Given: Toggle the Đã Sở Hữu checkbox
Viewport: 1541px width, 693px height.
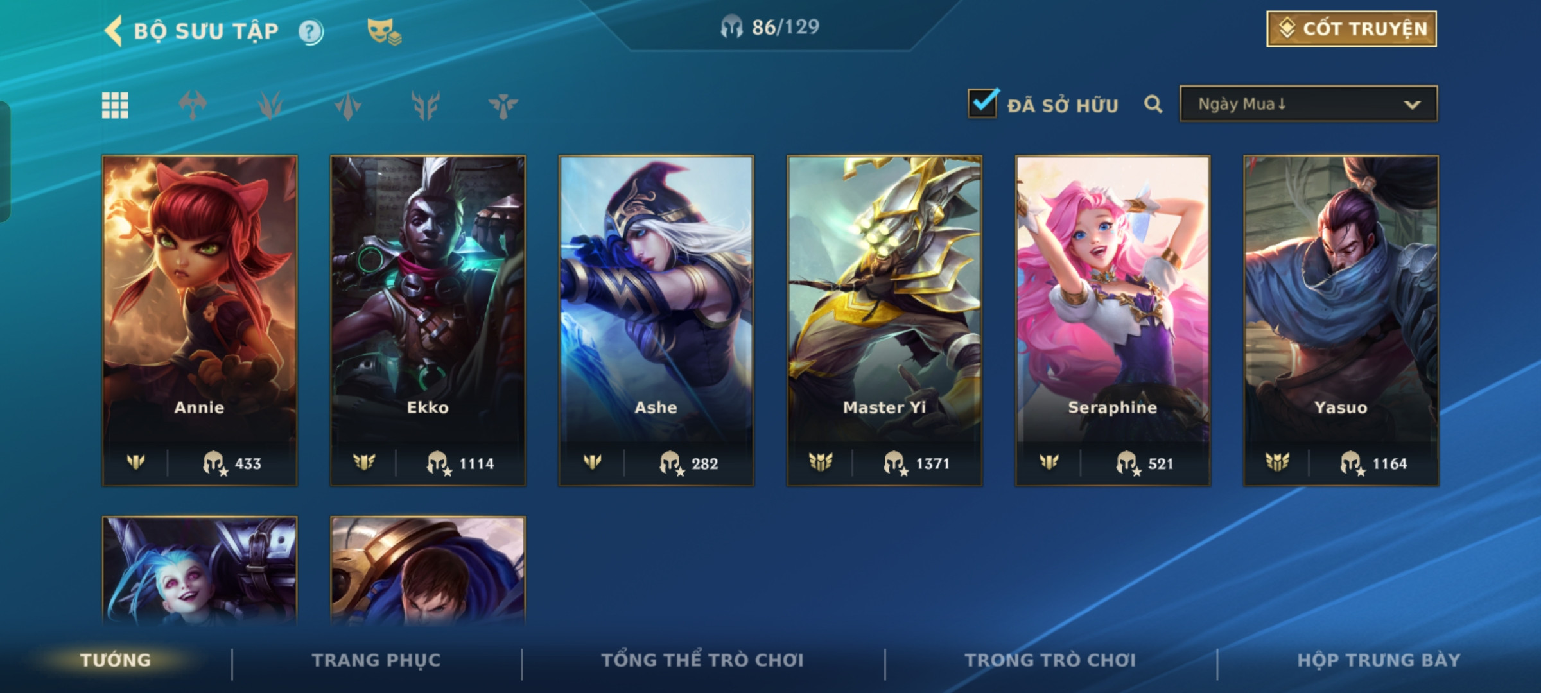Looking at the screenshot, I should (983, 103).
